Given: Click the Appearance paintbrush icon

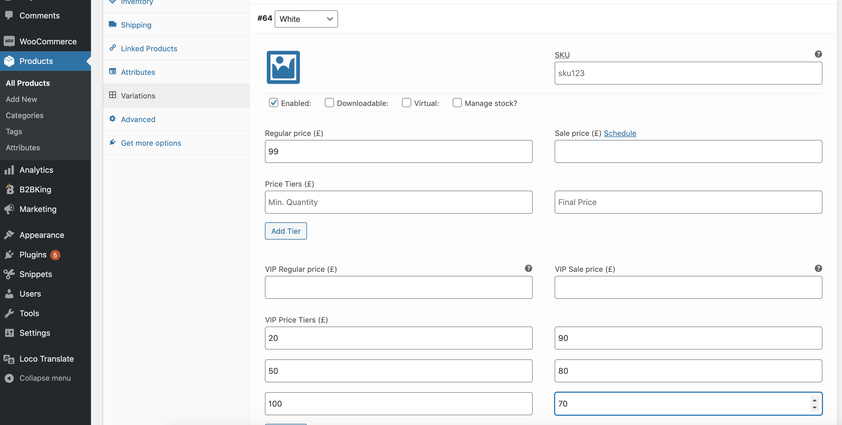Looking at the screenshot, I should [x=9, y=235].
